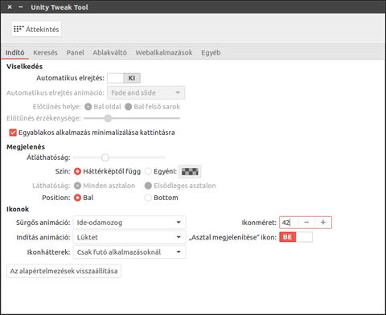Select the Egyéni color radio button

tap(148, 171)
